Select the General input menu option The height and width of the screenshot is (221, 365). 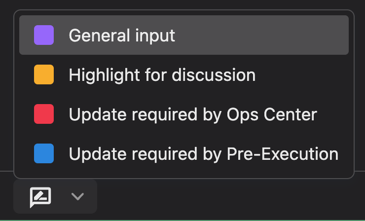[183, 35]
